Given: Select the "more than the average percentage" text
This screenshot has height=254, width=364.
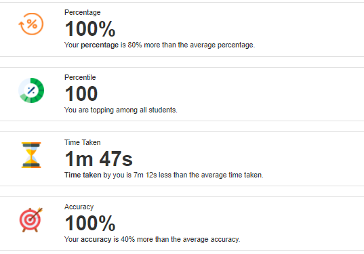Looking at the screenshot, I should (x=199, y=45).
